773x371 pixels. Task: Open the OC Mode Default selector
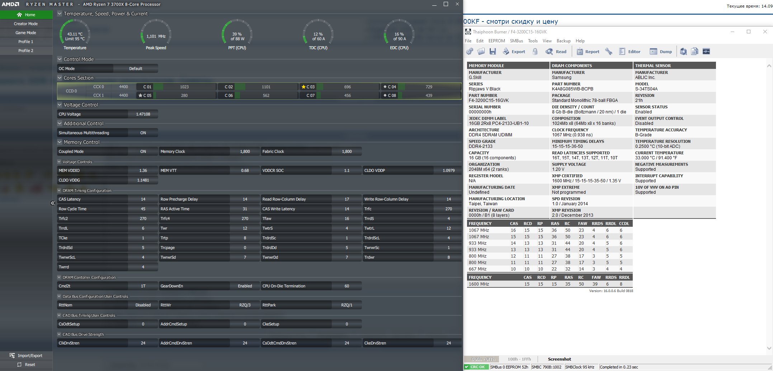tap(136, 69)
